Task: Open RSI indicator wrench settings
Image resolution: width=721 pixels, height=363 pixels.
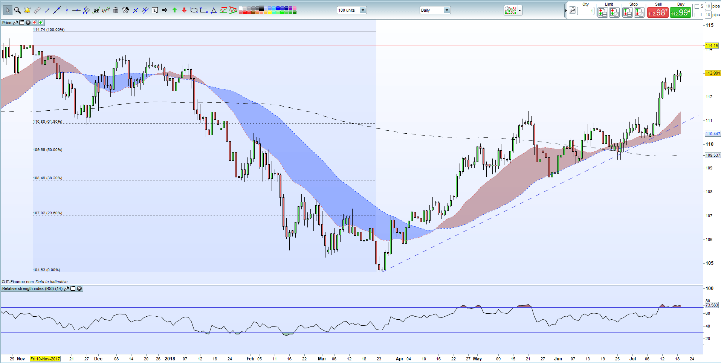Action: tap(67, 288)
